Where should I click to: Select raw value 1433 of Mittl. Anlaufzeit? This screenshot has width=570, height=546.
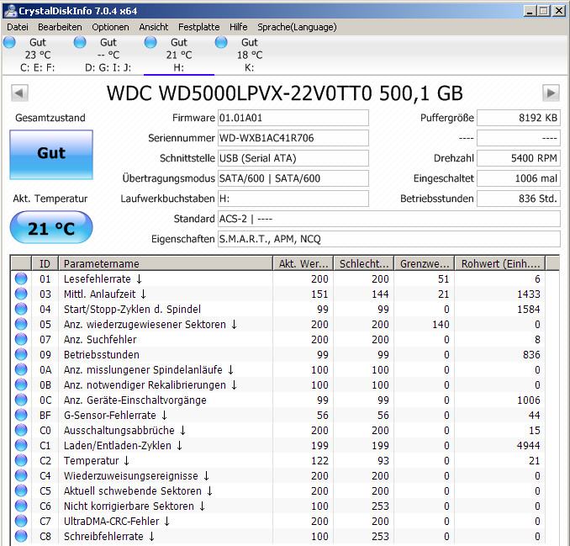(x=528, y=294)
